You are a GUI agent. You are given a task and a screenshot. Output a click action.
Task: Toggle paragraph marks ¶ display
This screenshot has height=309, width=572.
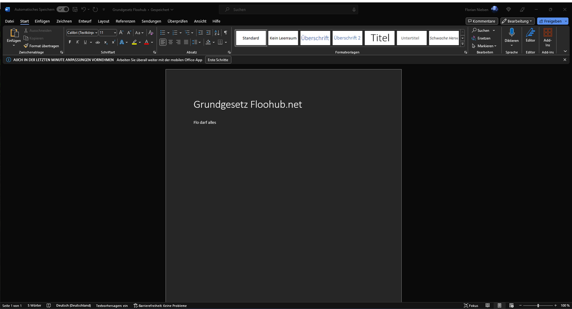(x=225, y=32)
